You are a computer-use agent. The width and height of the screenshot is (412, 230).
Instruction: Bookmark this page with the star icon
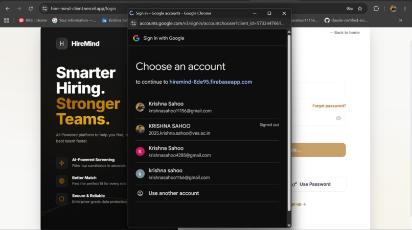(x=360, y=9)
